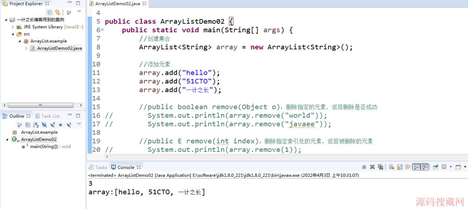Viewport: 468px width, 209px height.
Task: Minimize the Outline panel
Action: [x=70, y=115]
